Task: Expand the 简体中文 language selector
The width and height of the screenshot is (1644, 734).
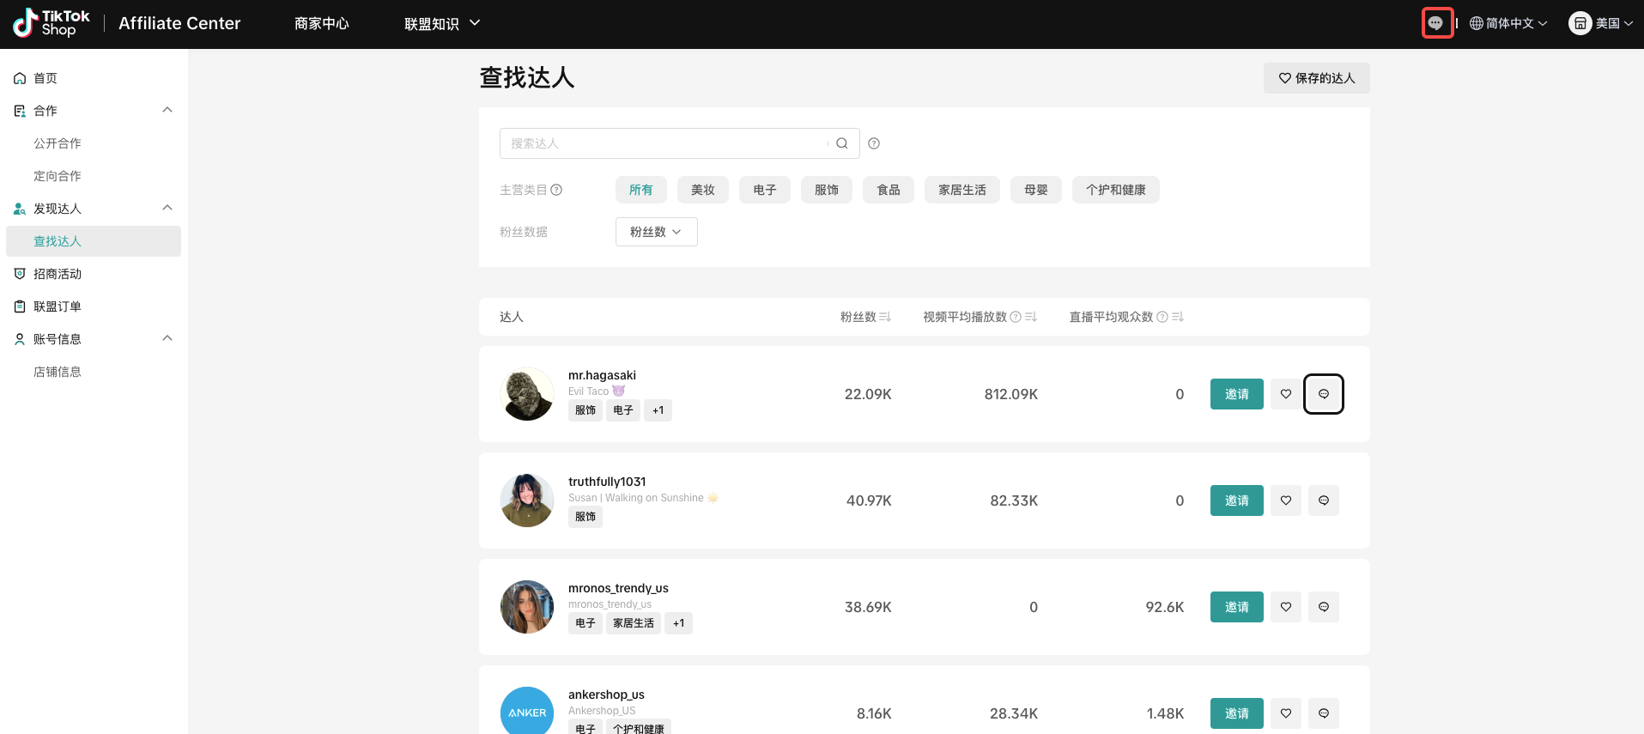Action: 1508,23
